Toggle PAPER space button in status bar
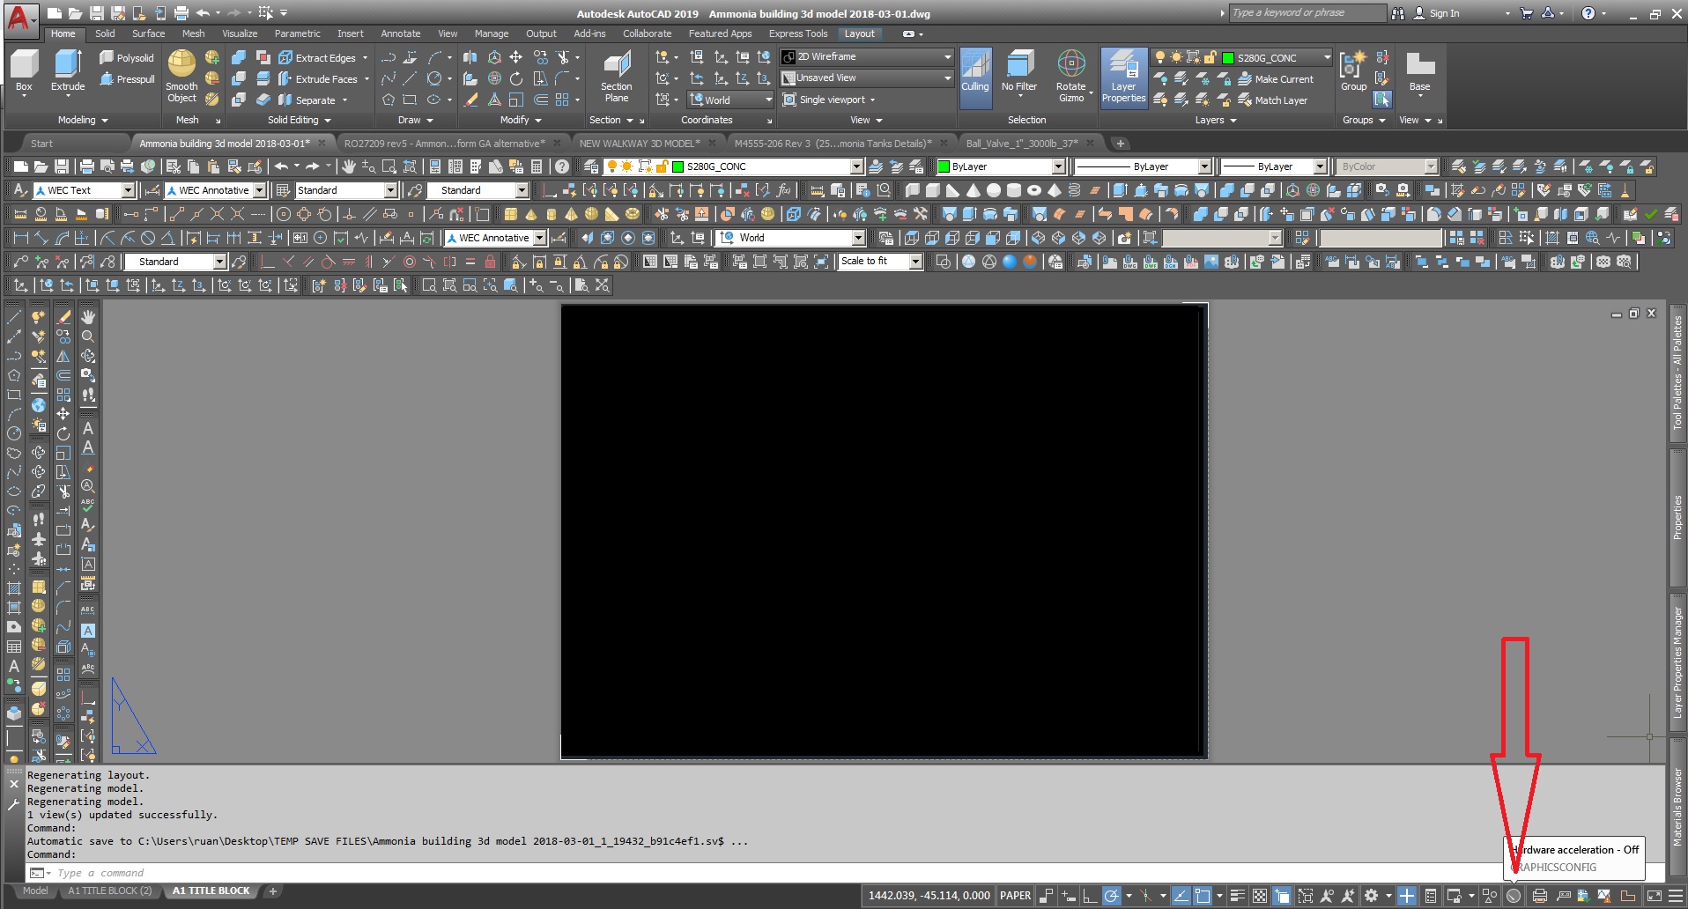Screen dimensions: 1688x909 point(1015,896)
